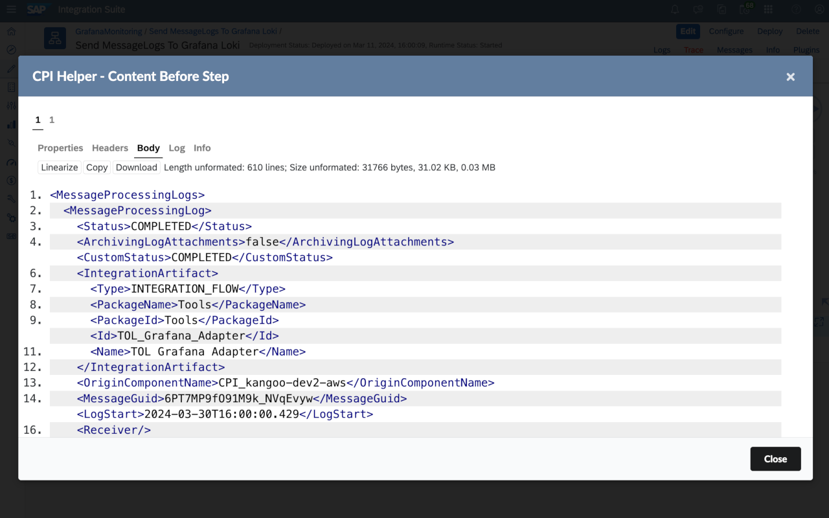Click the Linearize button
The image size is (829, 518).
[59, 167]
